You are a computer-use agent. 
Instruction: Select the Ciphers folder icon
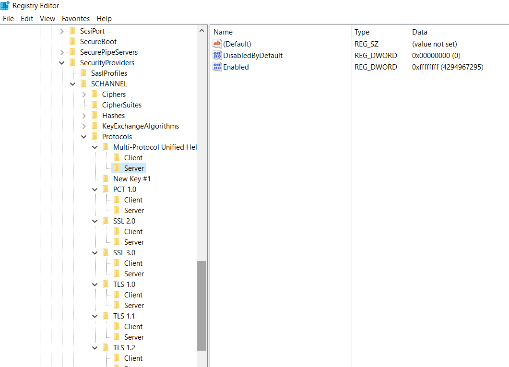click(95, 94)
